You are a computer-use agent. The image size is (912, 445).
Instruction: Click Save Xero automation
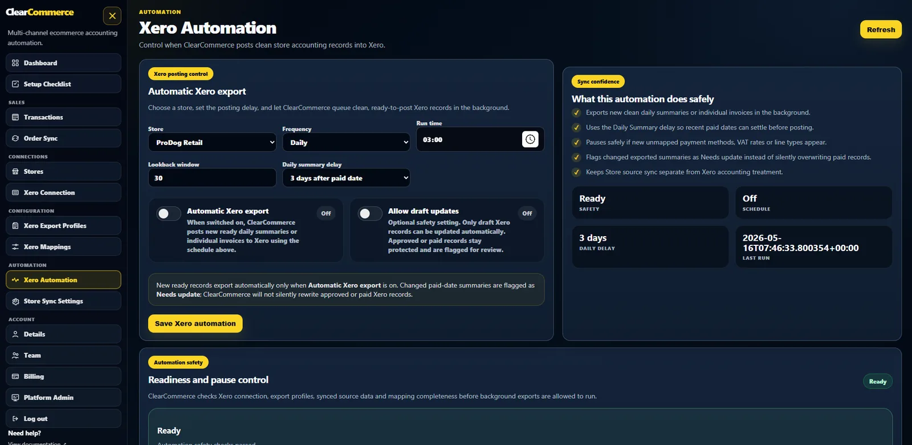pos(195,323)
